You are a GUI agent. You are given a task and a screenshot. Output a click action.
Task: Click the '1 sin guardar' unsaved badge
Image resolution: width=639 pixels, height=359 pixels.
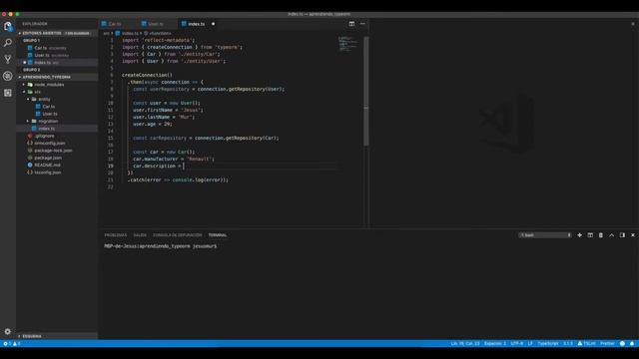(77, 33)
